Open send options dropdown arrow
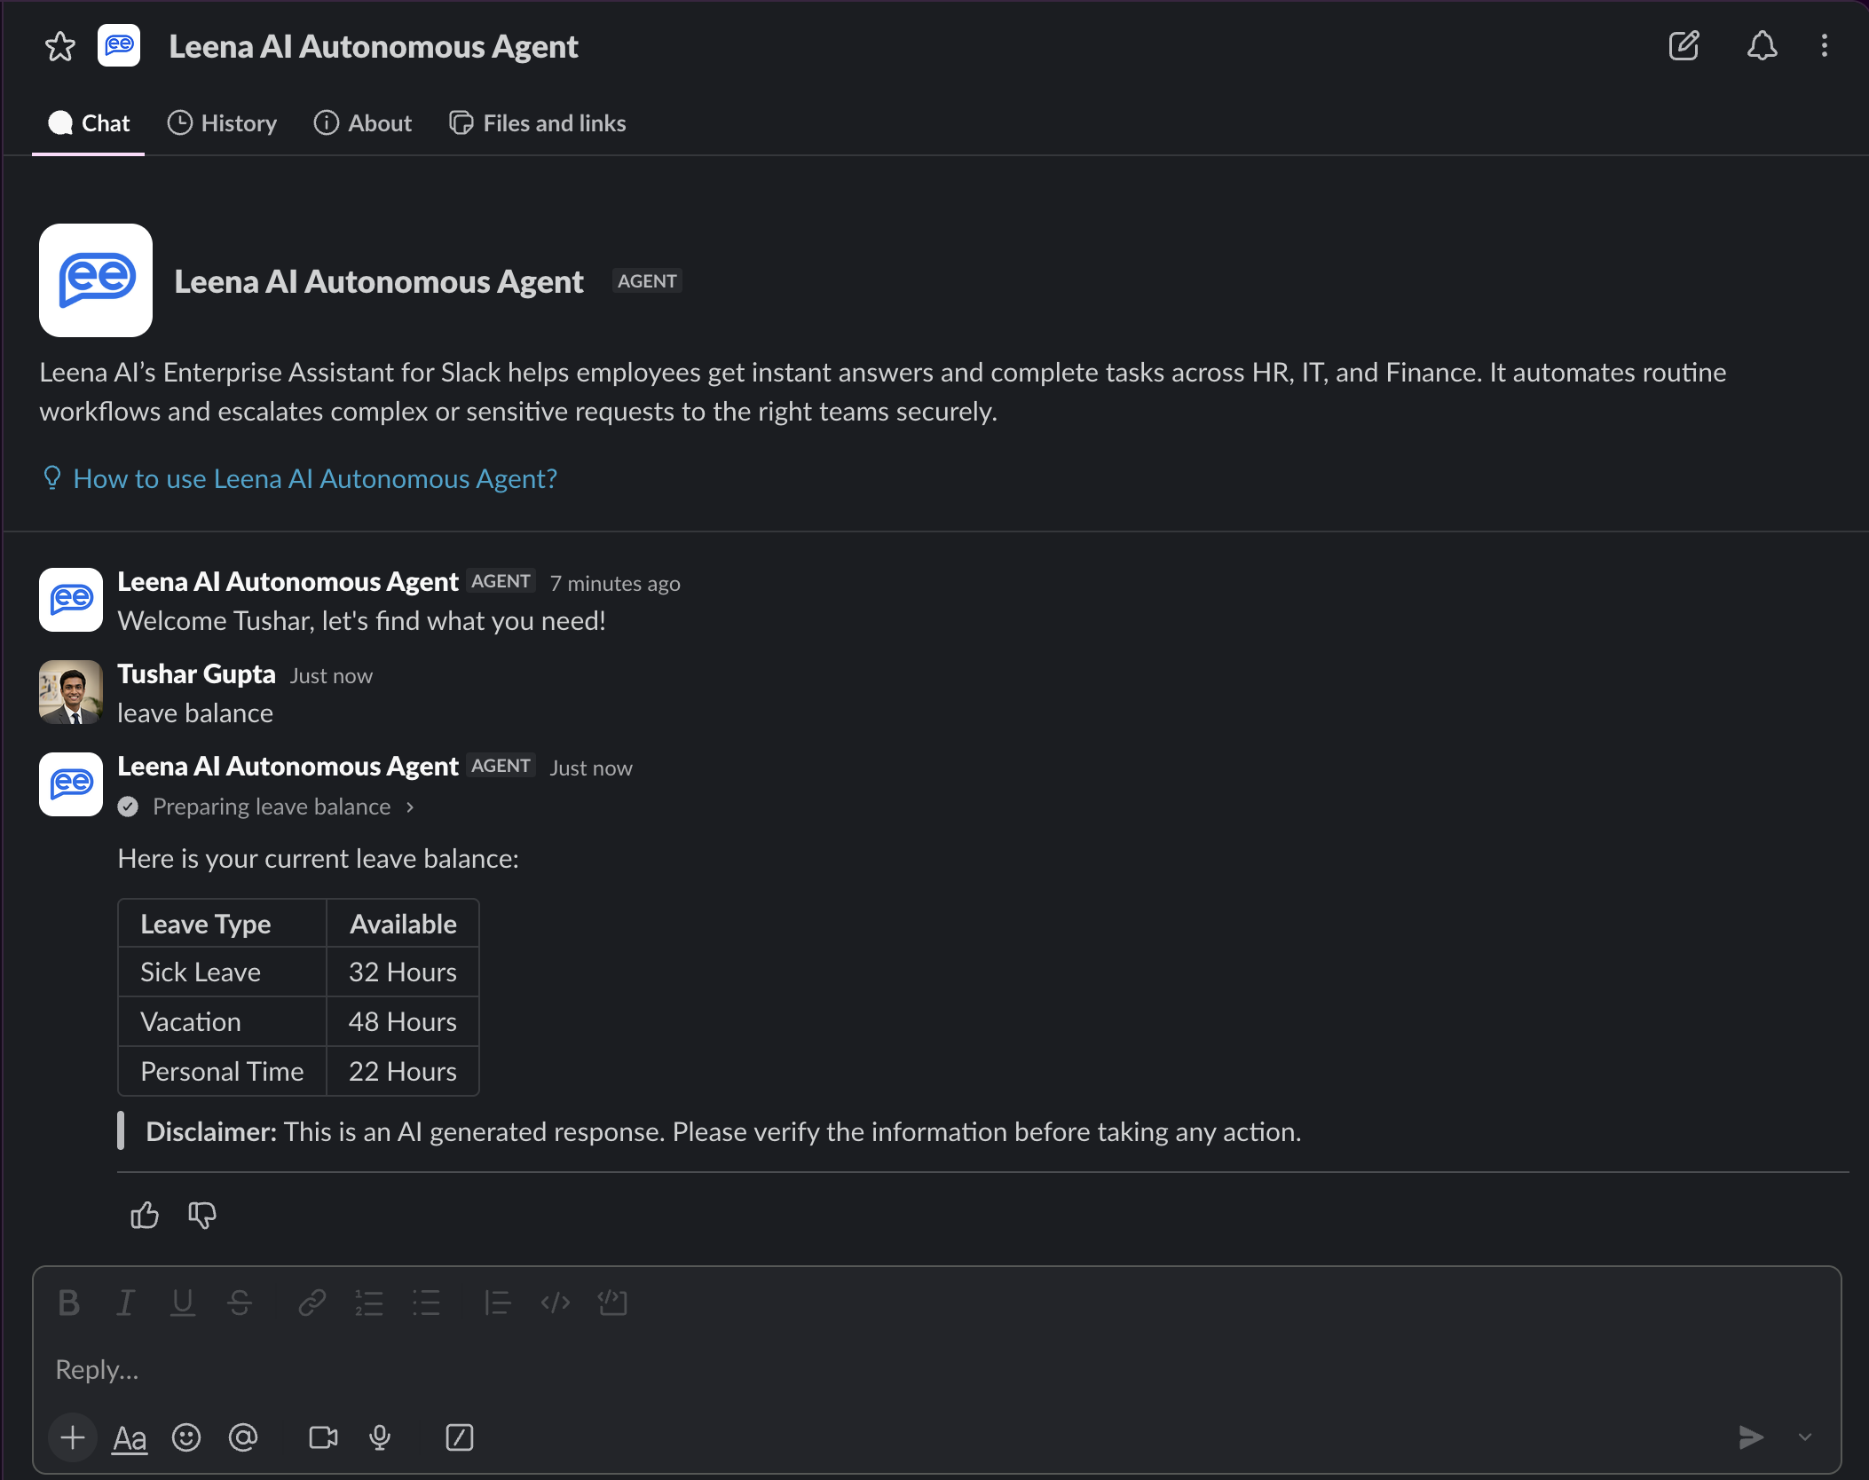Screen dimensions: 1869x1480 1805,1437
